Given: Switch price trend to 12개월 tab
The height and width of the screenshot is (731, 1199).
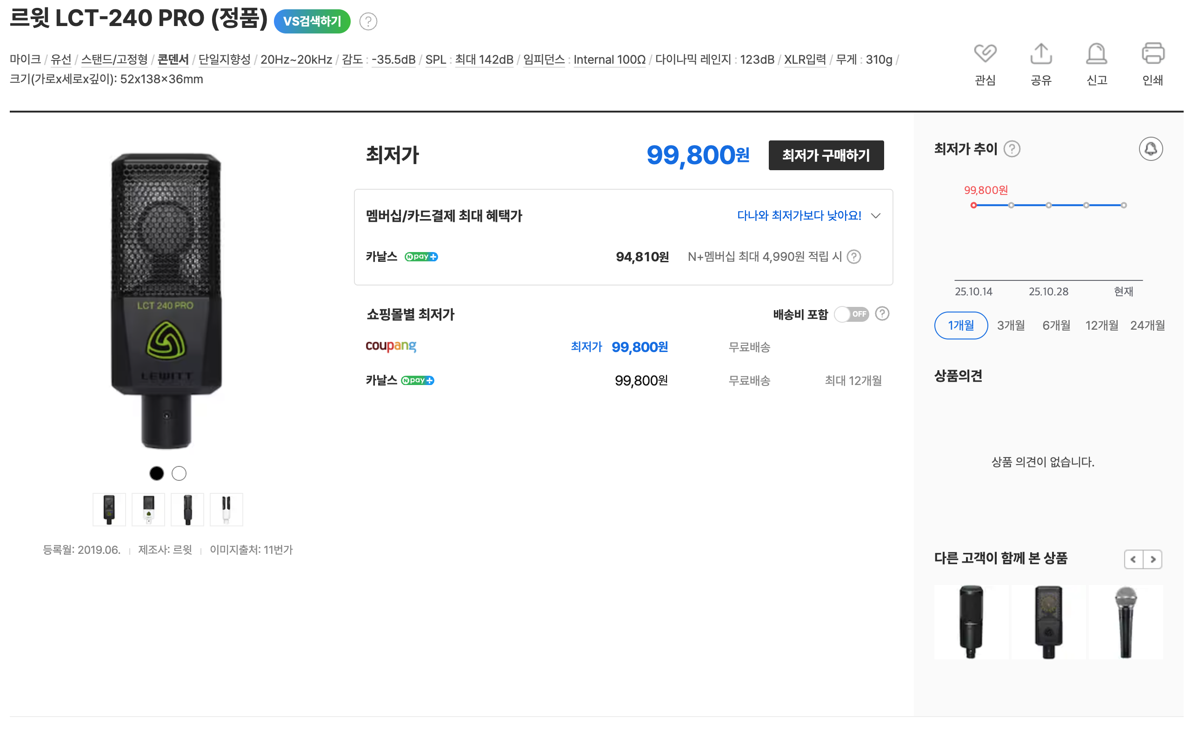Looking at the screenshot, I should [1101, 325].
